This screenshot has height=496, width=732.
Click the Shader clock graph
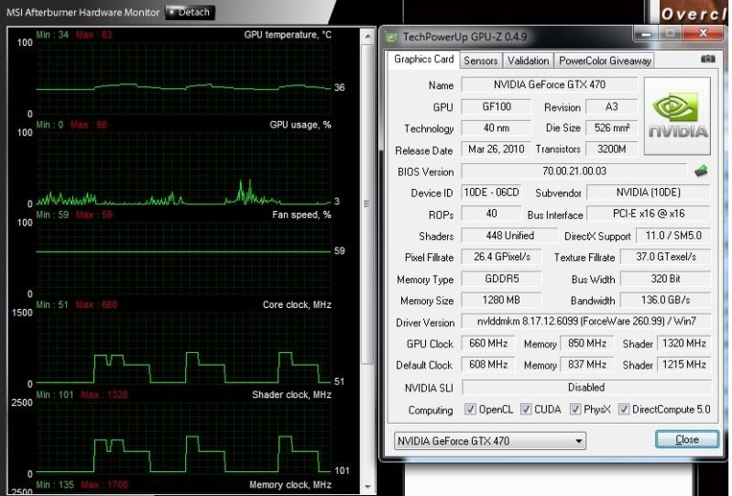(x=183, y=438)
